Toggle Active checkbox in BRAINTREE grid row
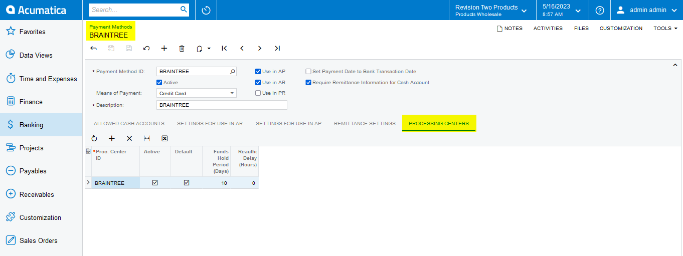Image resolution: width=683 pixels, height=256 pixels. click(x=155, y=183)
